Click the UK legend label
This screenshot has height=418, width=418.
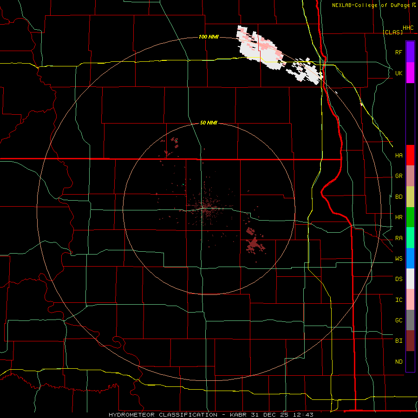coord(398,73)
